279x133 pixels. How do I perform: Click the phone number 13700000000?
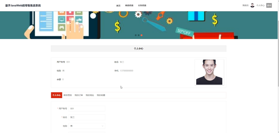(126, 71)
